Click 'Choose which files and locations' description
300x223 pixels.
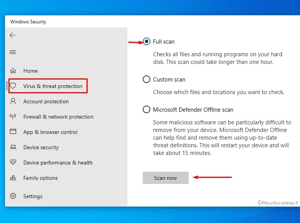(x=219, y=92)
